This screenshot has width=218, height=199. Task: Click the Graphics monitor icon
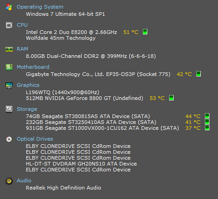click(9, 85)
